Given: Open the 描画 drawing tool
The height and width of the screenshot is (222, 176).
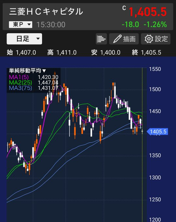Looking at the screenshot, I should tap(124, 39).
